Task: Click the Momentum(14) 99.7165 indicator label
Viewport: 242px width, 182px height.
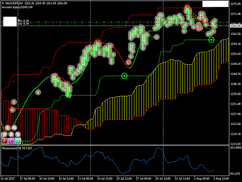Action: 17,148
